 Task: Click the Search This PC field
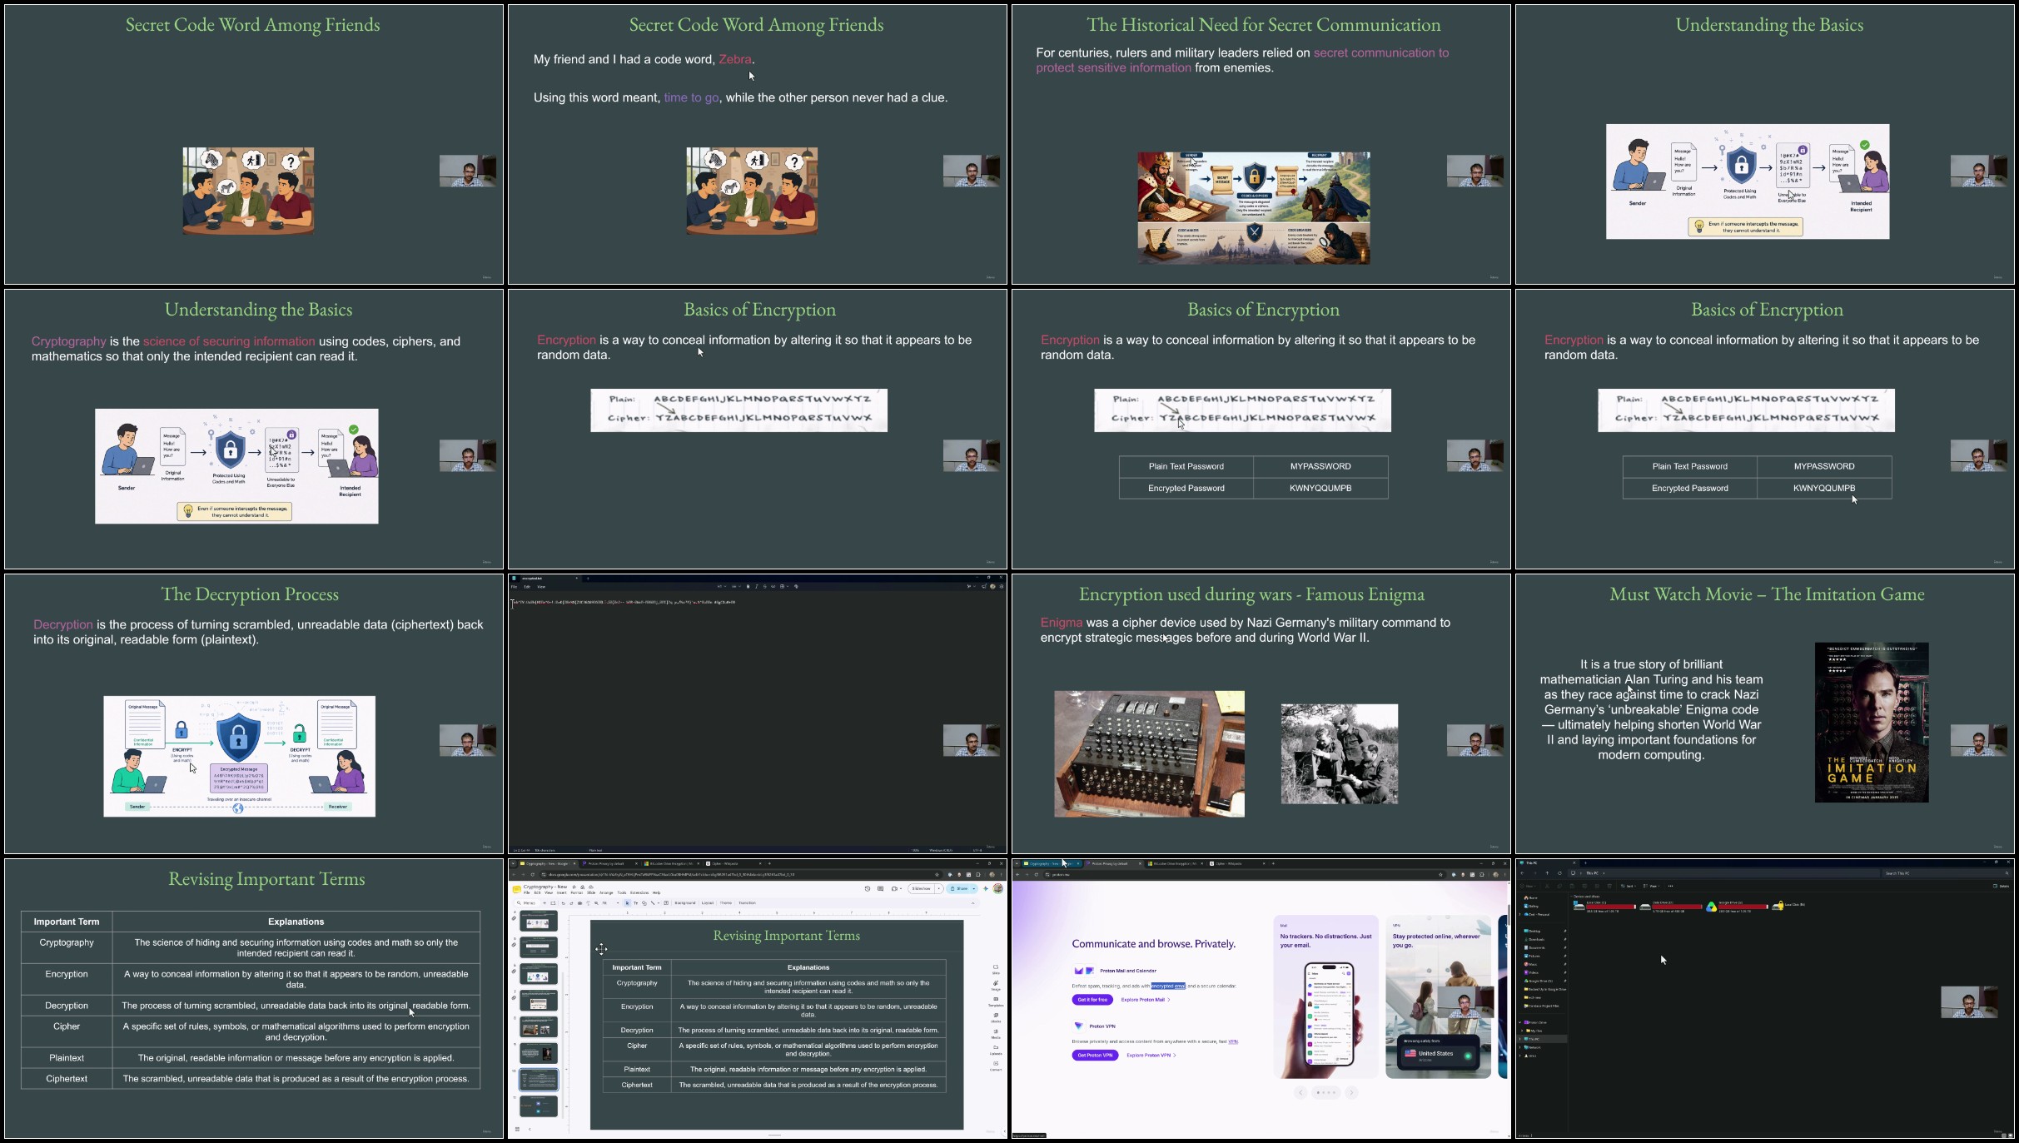1947,873
